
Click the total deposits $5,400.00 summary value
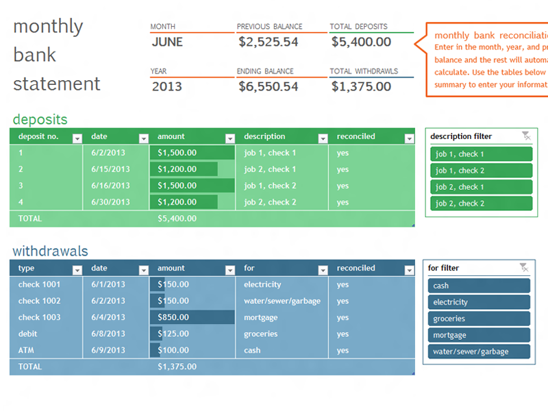pos(361,42)
